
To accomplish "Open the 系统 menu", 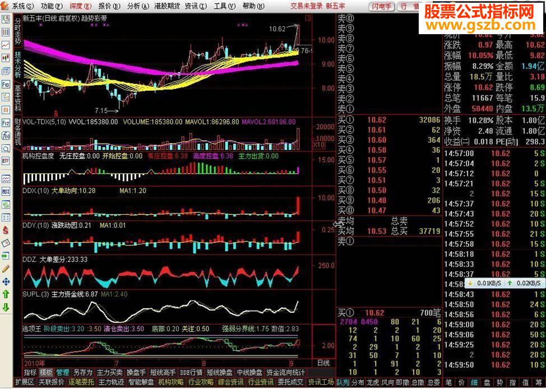I will tap(23, 6).
